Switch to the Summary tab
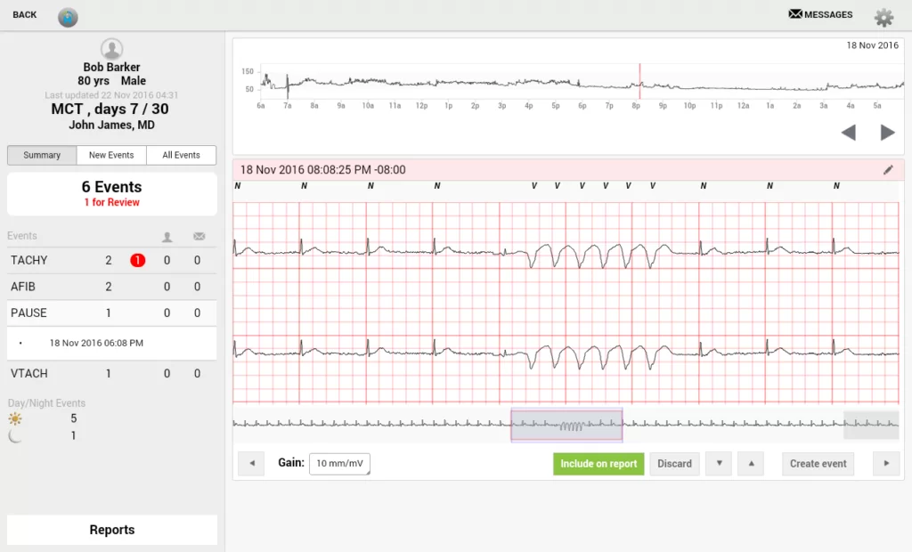This screenshot has height=552, width=912. point(42,155)
